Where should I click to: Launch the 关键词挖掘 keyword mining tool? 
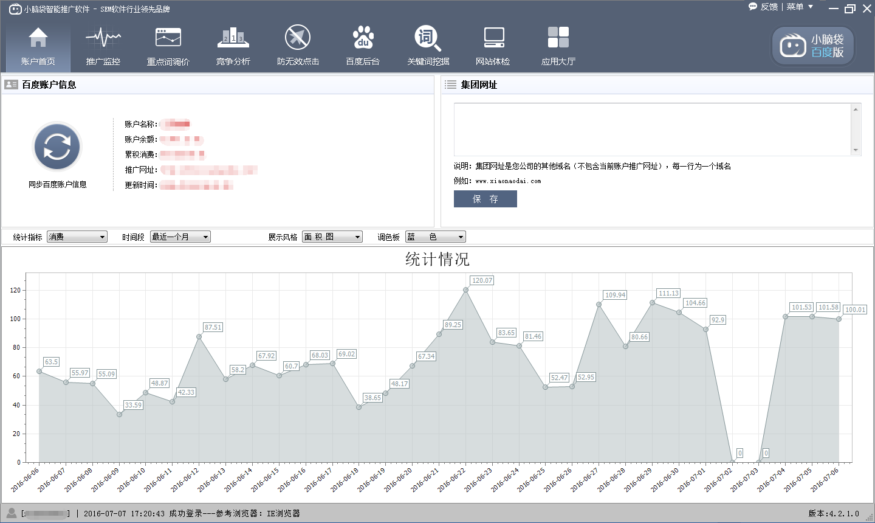coord(428,46)
